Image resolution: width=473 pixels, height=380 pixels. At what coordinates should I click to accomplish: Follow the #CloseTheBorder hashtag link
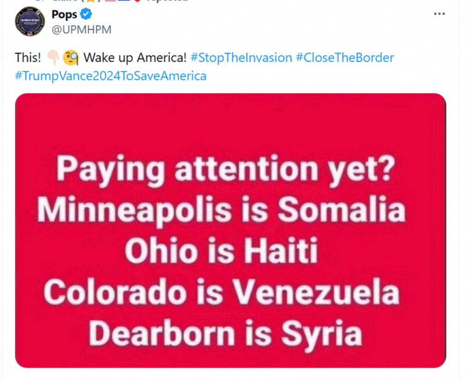pos(345,58)
